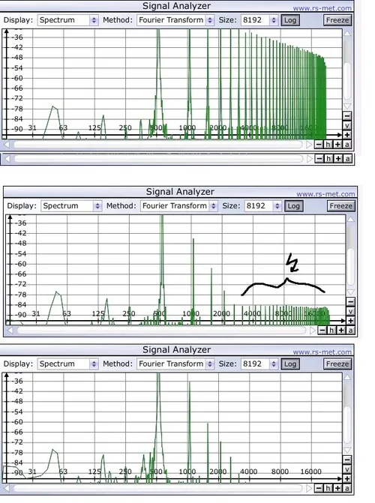This screenshot has width=375, height=503.
Task: Click scroll-up arrow of bottom analyzer's vertical scrollbar
Action: click(347, 377)
